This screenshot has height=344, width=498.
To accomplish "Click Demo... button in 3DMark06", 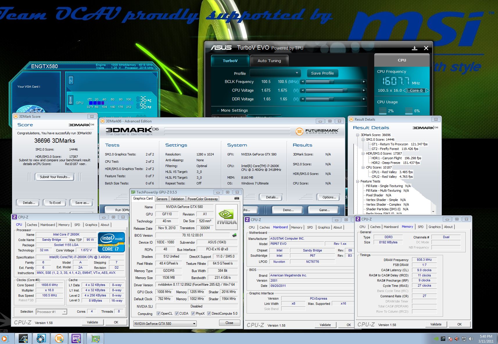I will pyautogui.click(x=288, y=210).
